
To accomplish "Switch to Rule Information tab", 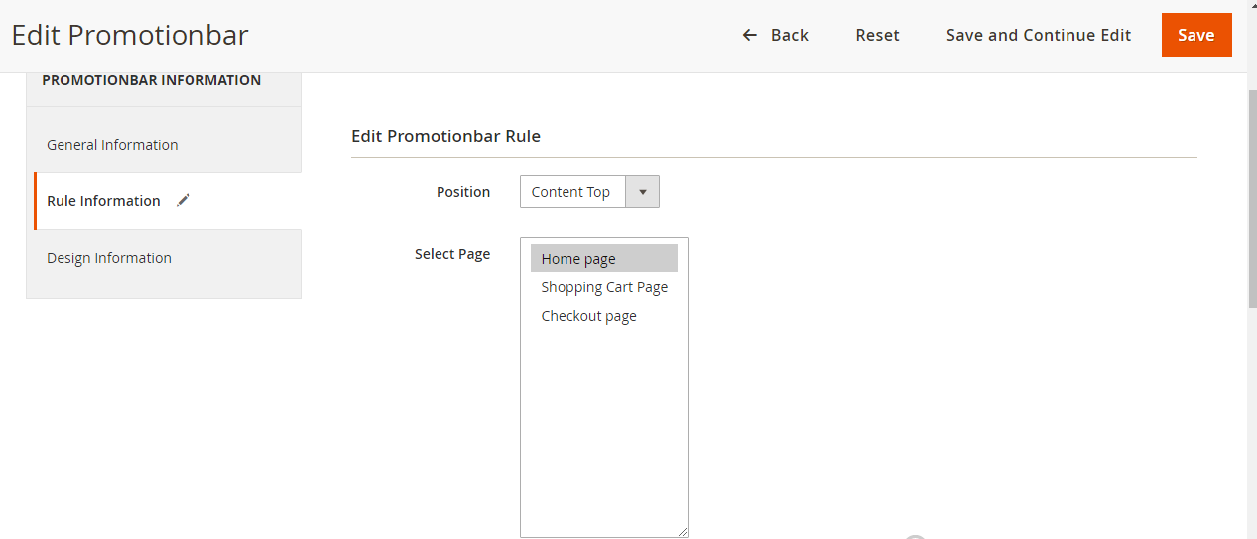I will click(x=103, y=201).
